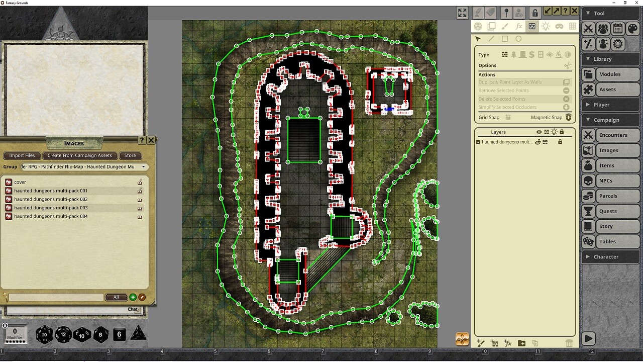Toggle Magnetic Snap magnet icon
The height and width of the screenshot is (362, 643).
click(x=569, y=117)
